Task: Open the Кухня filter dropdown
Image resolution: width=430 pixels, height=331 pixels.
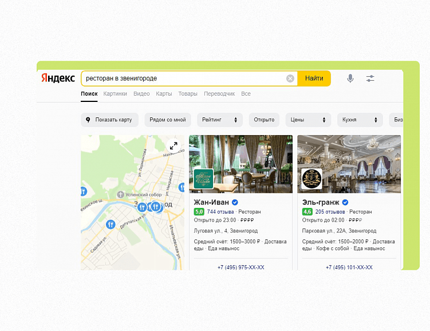Action: pos(360,120)
